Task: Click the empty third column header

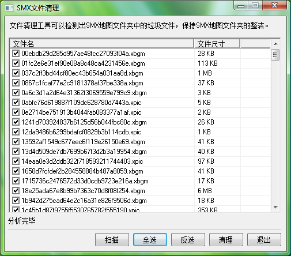Action: (x=255, y=44)
